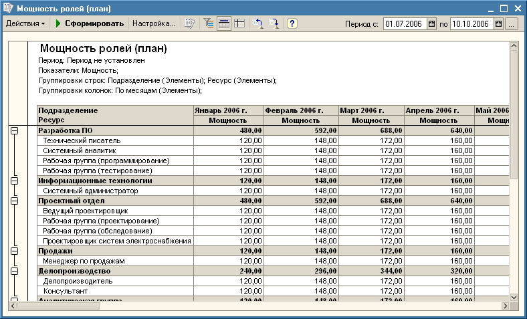Viewport: 527px width, 319px height.
Task: Collapse the Проектный отдел group
Action: coord(14,201)
